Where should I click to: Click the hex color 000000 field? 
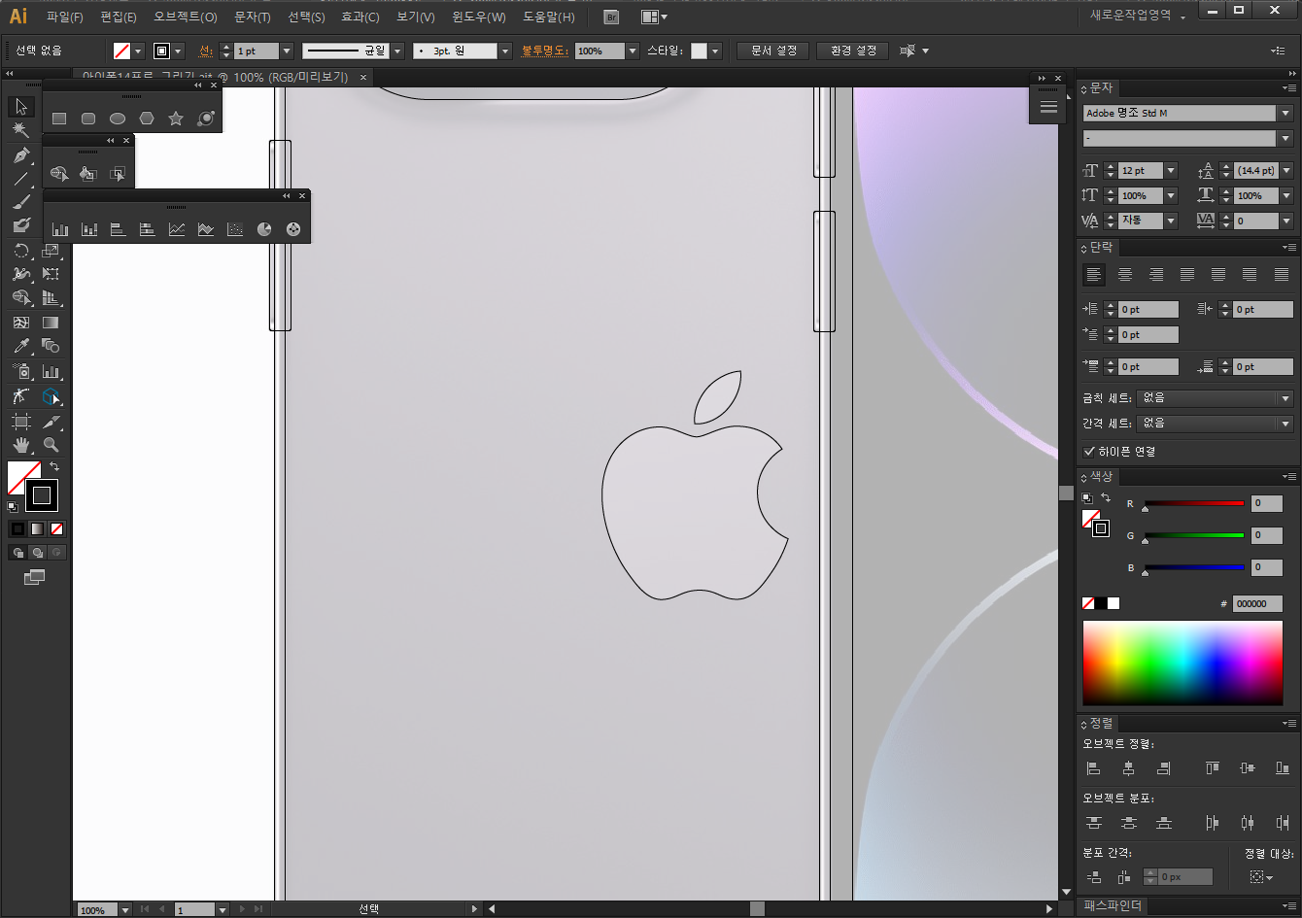click(1257, 604)
